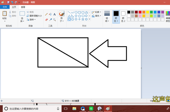Select the Magnifier tool
The height and width of the screenshot is (112, 170).
[x=55, y=20]
